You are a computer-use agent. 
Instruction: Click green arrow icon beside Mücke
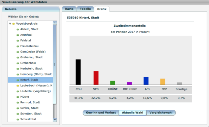tap(18, 97)
